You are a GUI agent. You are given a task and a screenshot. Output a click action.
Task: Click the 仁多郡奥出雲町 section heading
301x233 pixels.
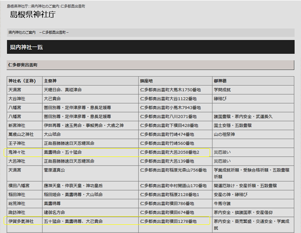(23, 65)
